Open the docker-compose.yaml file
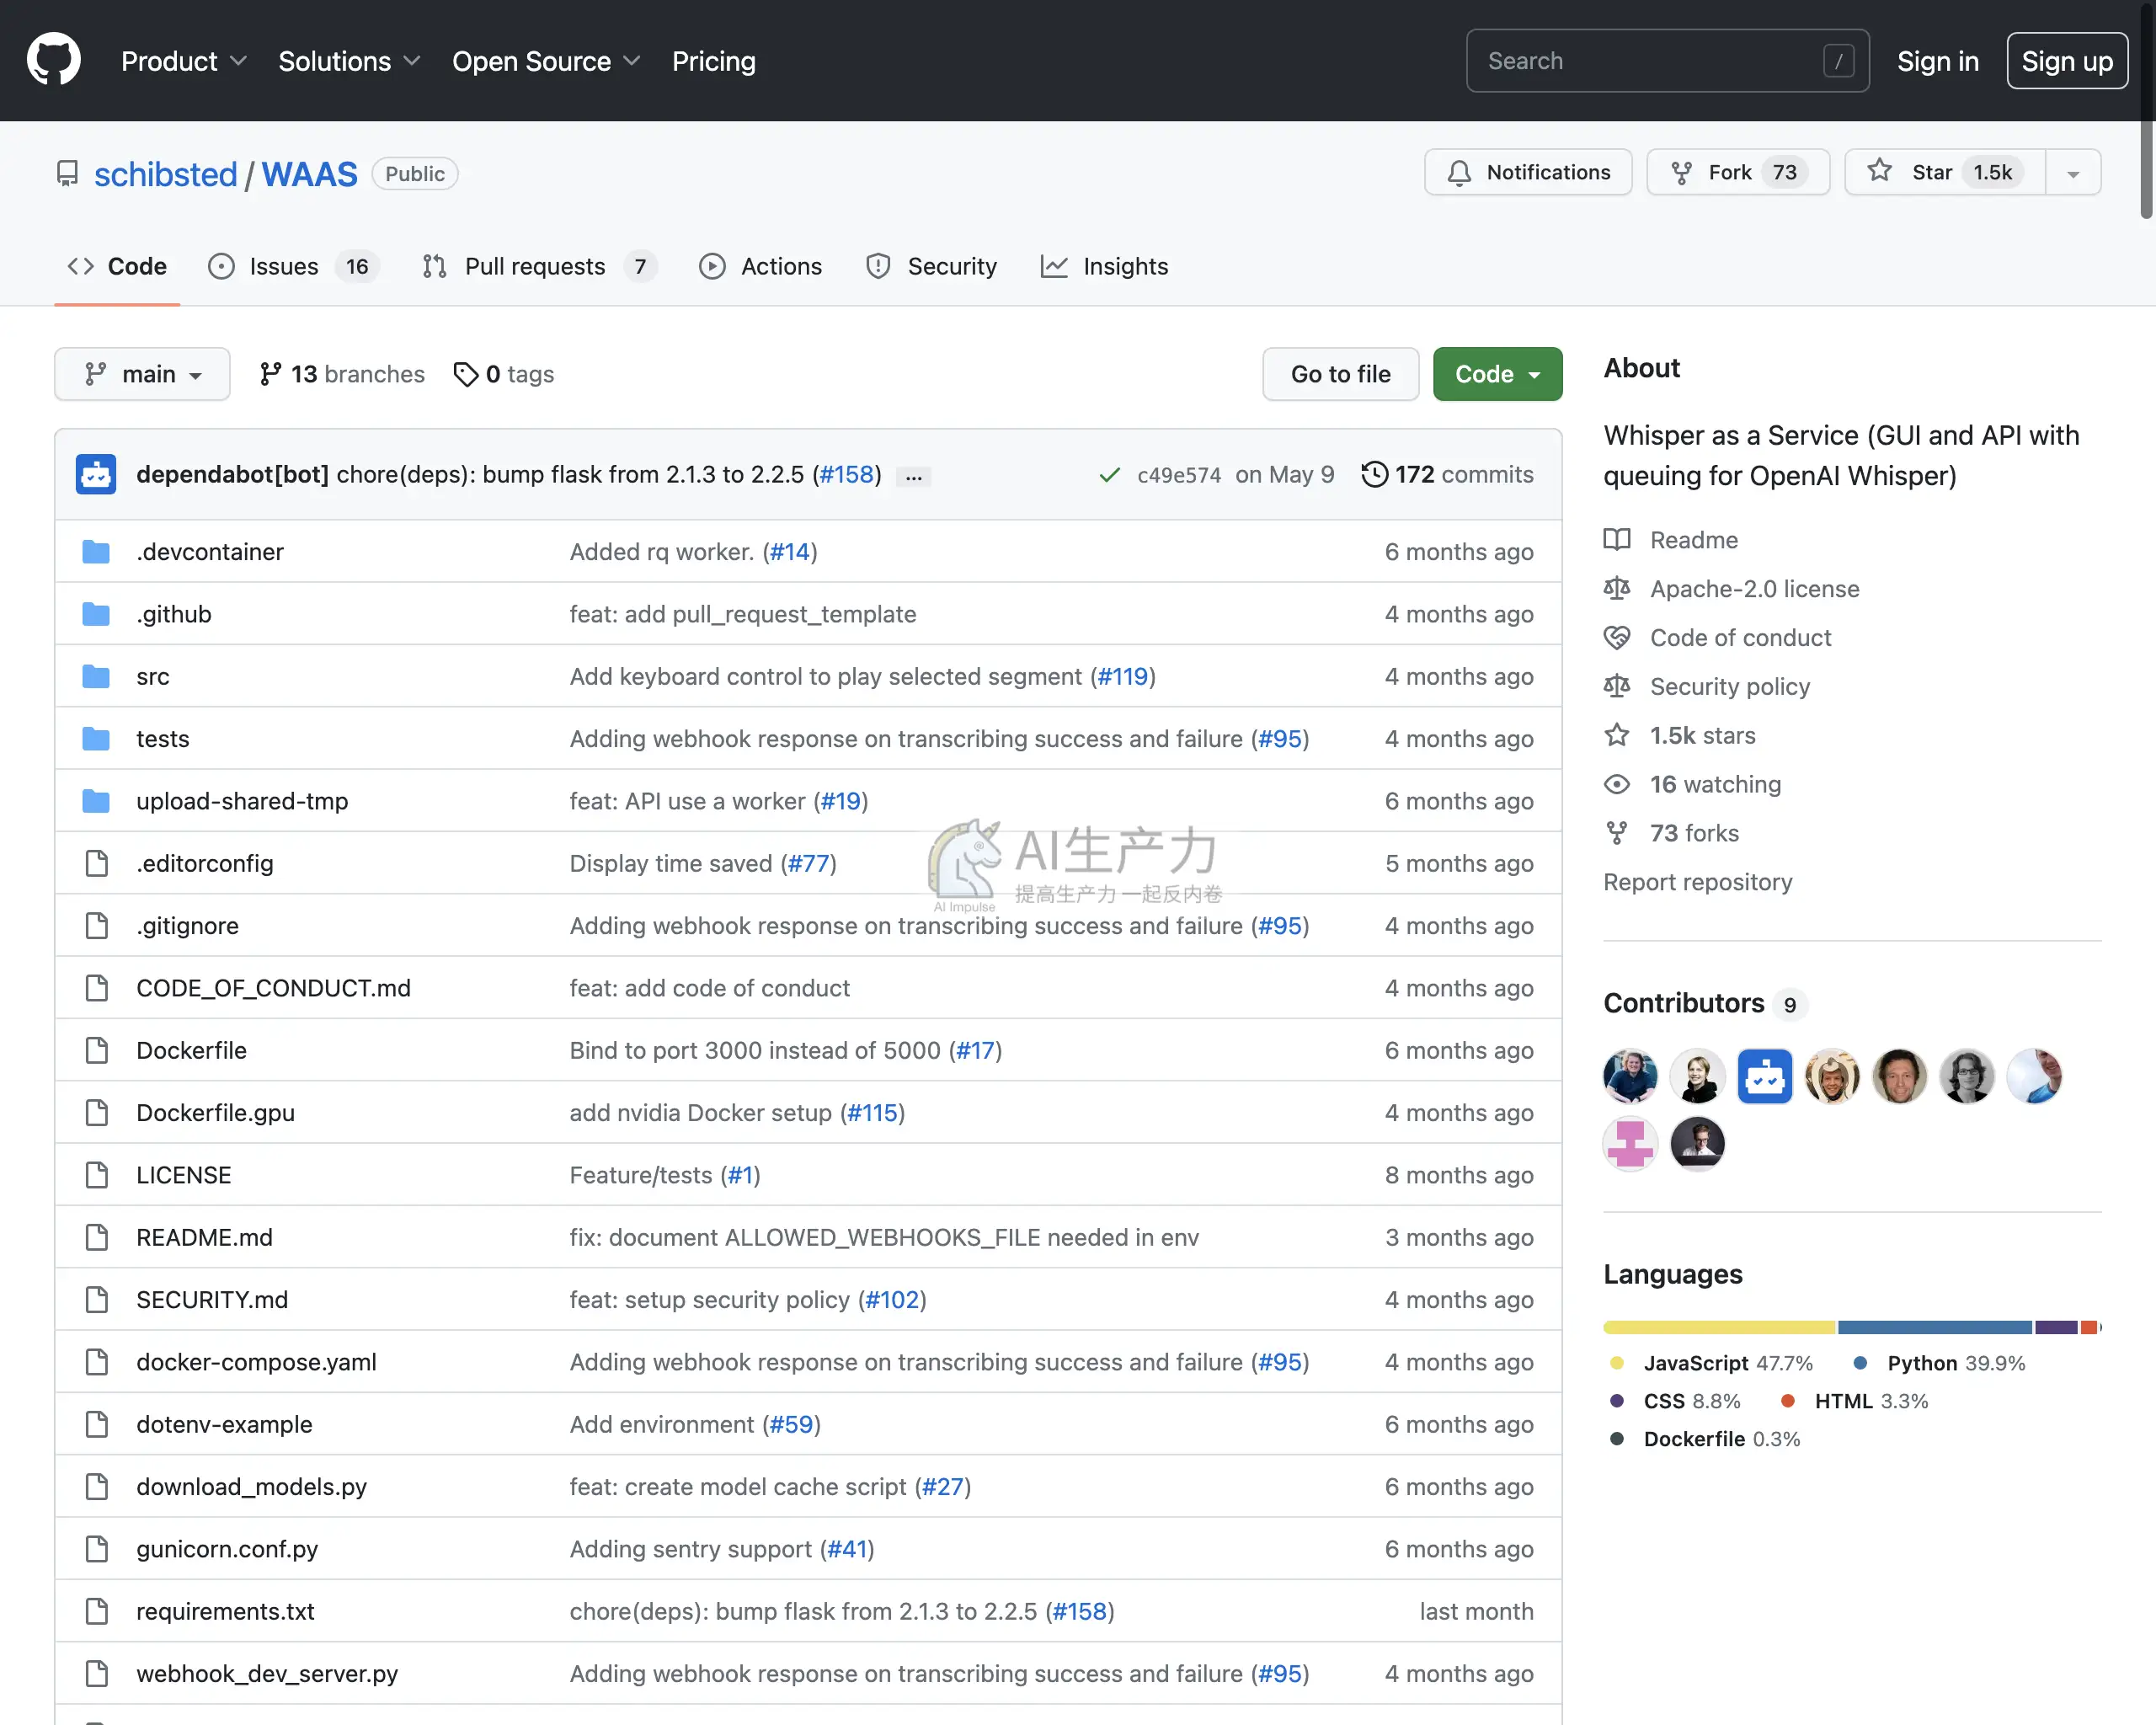The height and width of the screenshot is (1725, 2156). (256, 1361)
